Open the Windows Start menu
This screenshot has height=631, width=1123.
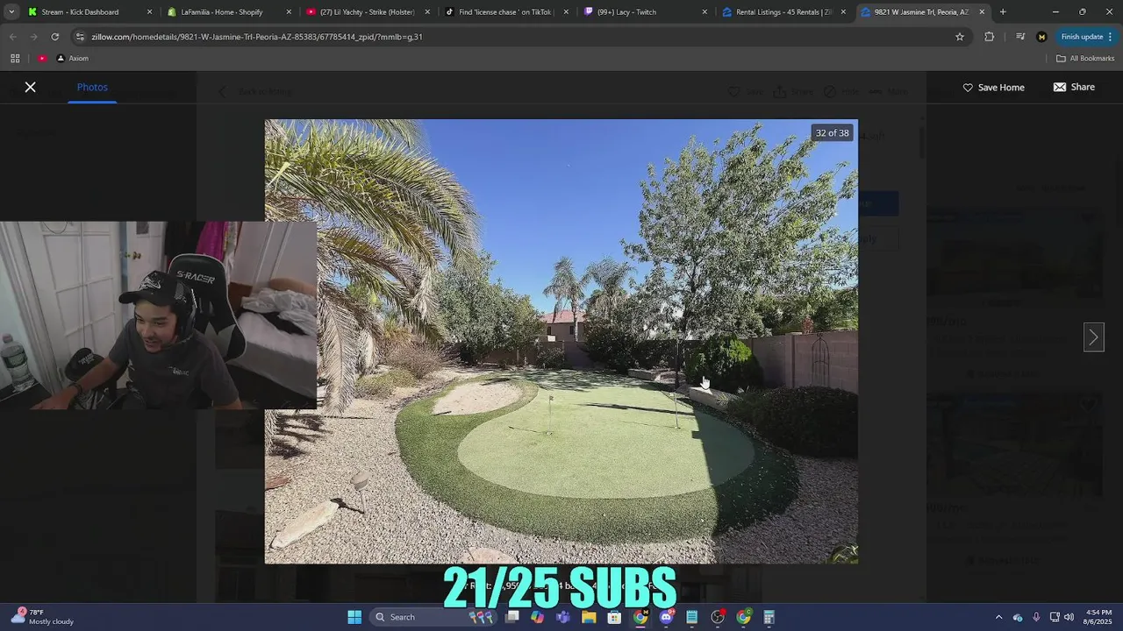(354, 617)
